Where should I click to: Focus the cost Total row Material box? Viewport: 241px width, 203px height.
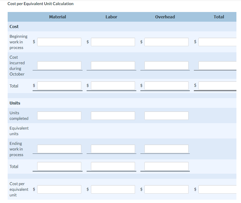pos(59,86)
